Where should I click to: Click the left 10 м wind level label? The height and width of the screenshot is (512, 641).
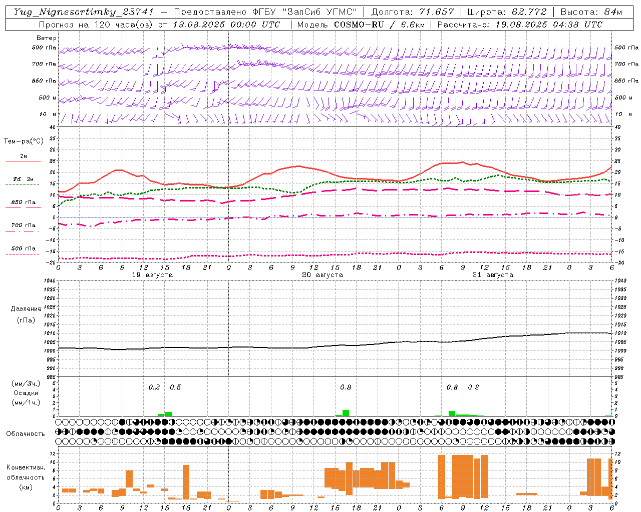tap(48, 114)
